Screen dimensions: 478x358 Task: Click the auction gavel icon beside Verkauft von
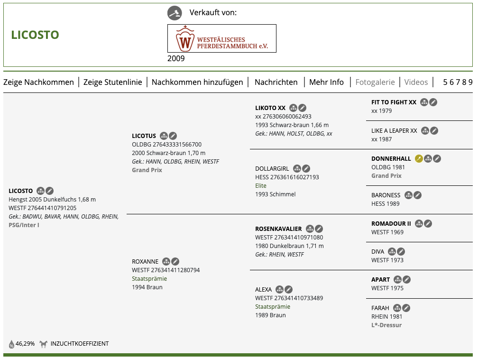point(175,13)
